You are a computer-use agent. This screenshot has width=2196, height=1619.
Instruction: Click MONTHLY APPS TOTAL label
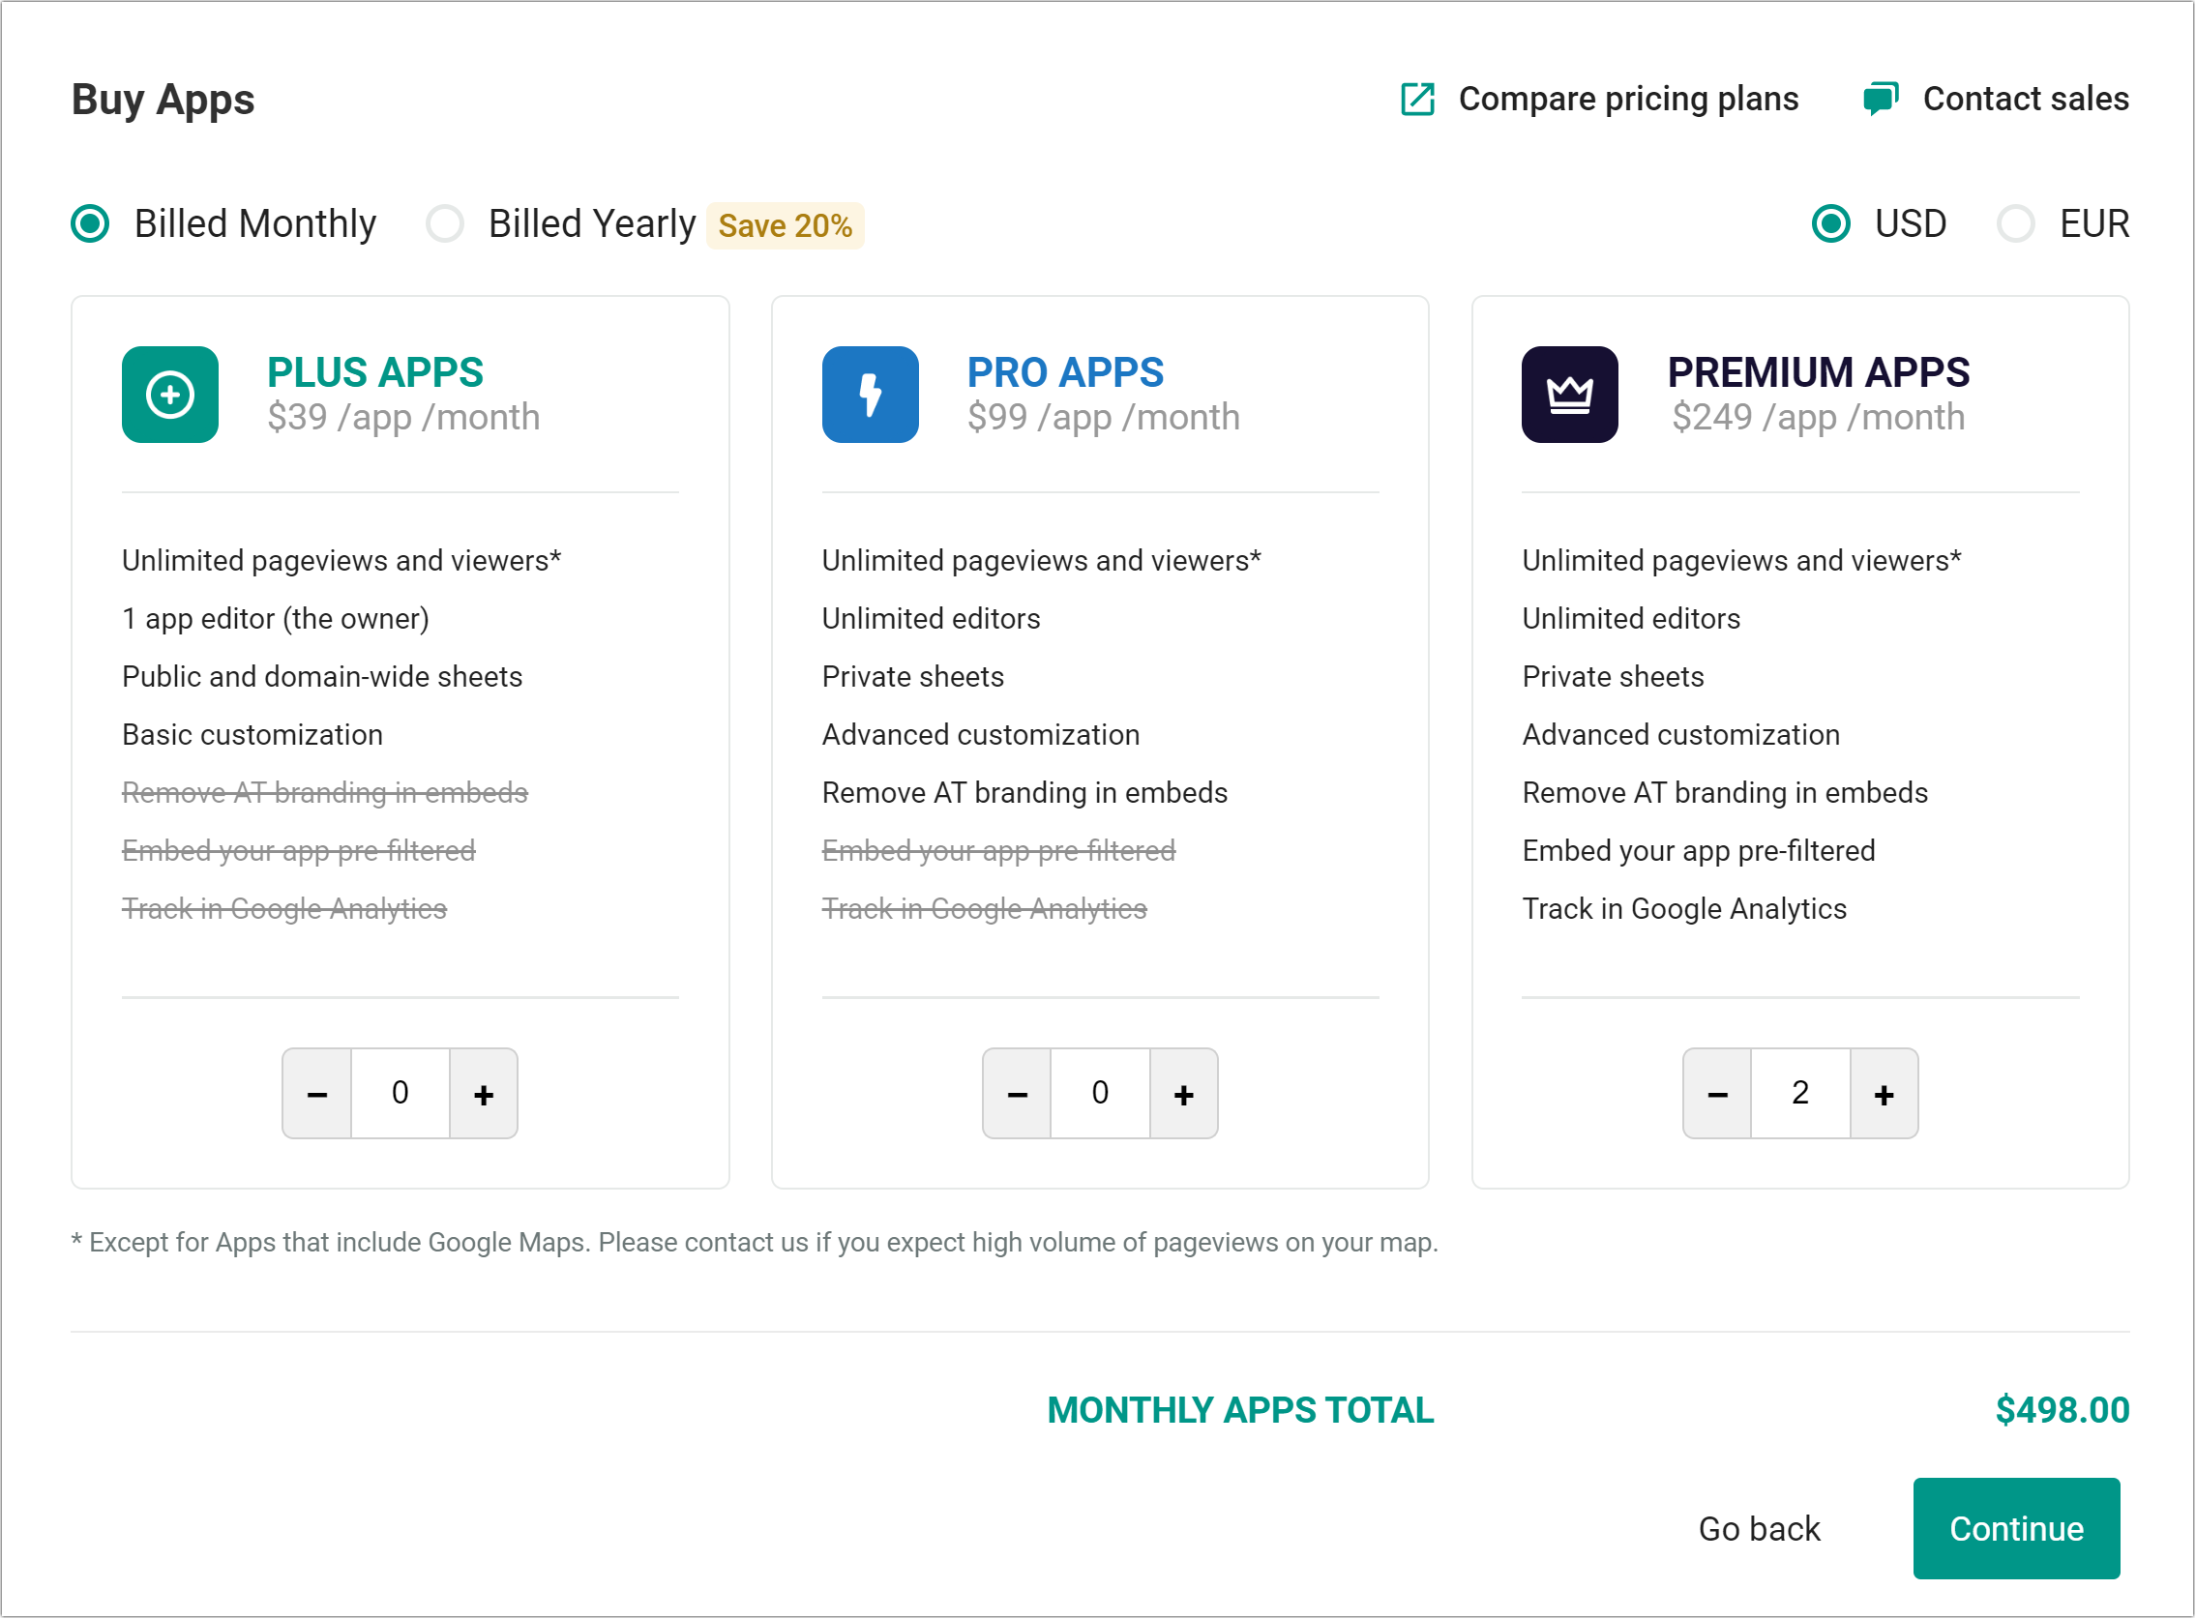coord(1241,1410)
